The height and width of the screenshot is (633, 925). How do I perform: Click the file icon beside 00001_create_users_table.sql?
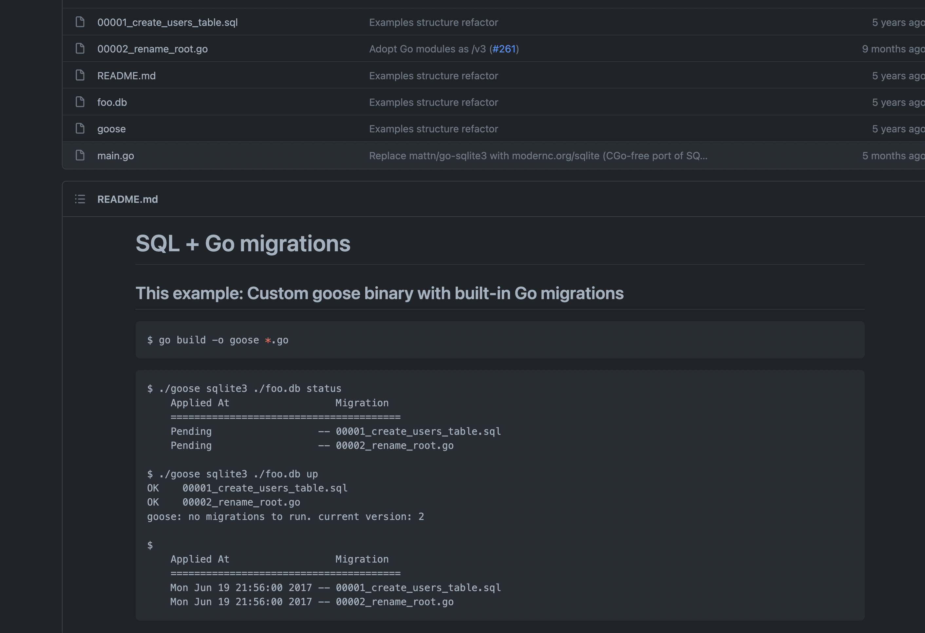coord(80,22)
